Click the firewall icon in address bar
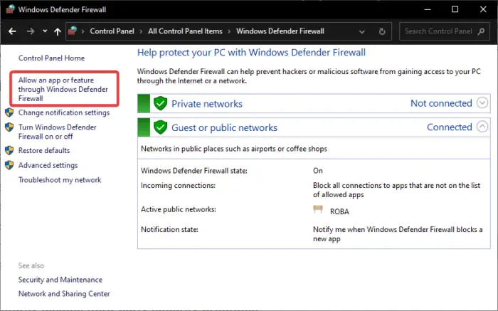Image resolution: width=498 pixels, height=311 pixels. (x=73, y=31)
